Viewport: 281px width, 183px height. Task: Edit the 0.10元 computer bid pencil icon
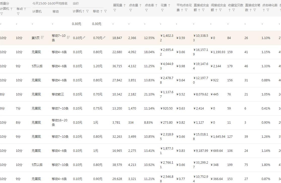click(x=84, y=38)
